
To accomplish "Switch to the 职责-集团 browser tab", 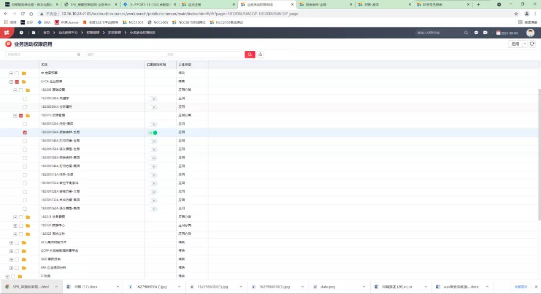I will click(384, 5).
